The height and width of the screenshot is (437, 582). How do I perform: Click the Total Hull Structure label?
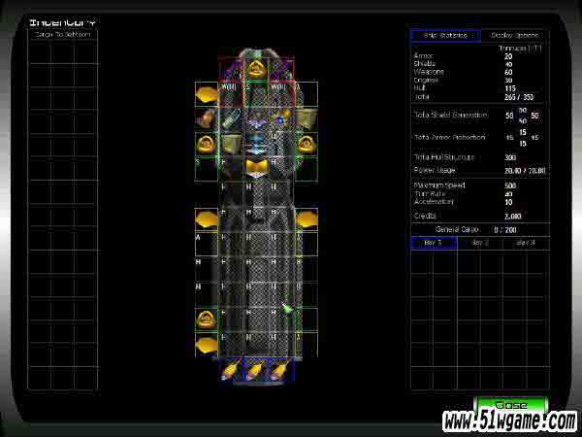[x=444, y=157]
